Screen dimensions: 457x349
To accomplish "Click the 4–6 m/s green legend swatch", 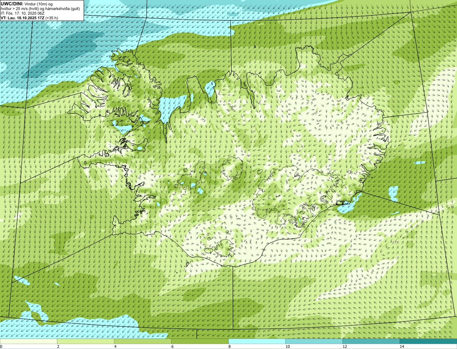I will click(x=143, y=341).
